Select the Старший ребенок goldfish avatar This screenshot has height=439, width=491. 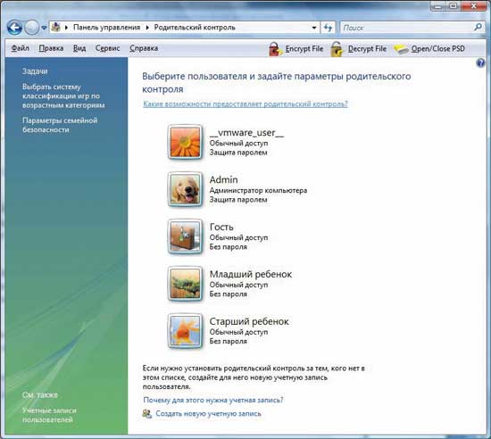point(185,331)
